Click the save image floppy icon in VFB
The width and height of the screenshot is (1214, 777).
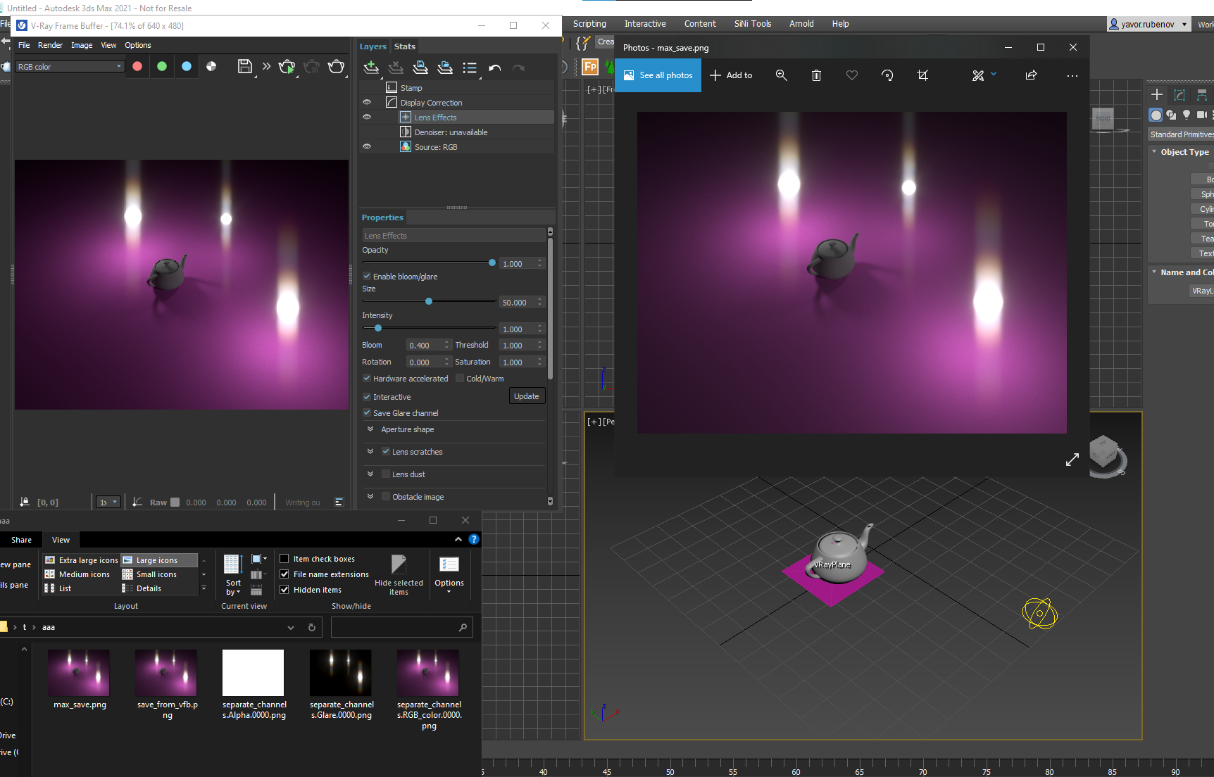244,66
